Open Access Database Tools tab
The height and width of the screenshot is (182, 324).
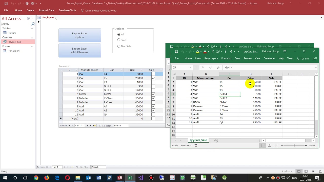point(67,10)
